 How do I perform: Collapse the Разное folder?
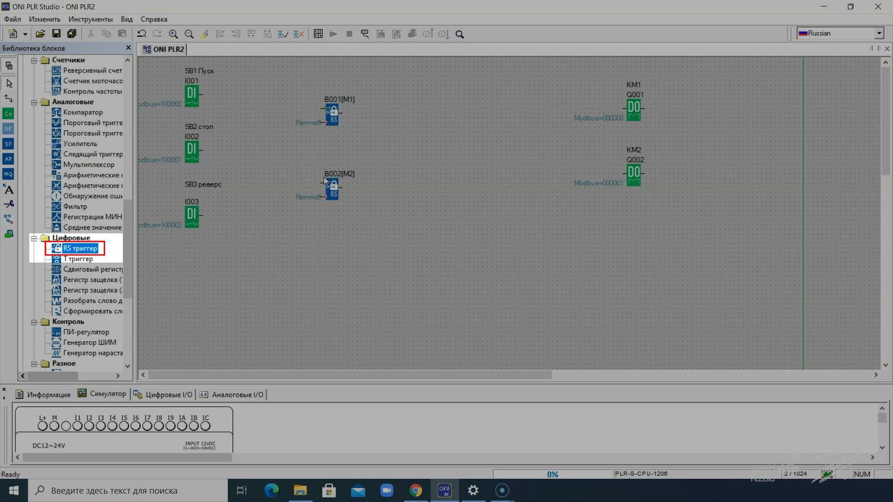pyautogui.click(x=34, y=364)
